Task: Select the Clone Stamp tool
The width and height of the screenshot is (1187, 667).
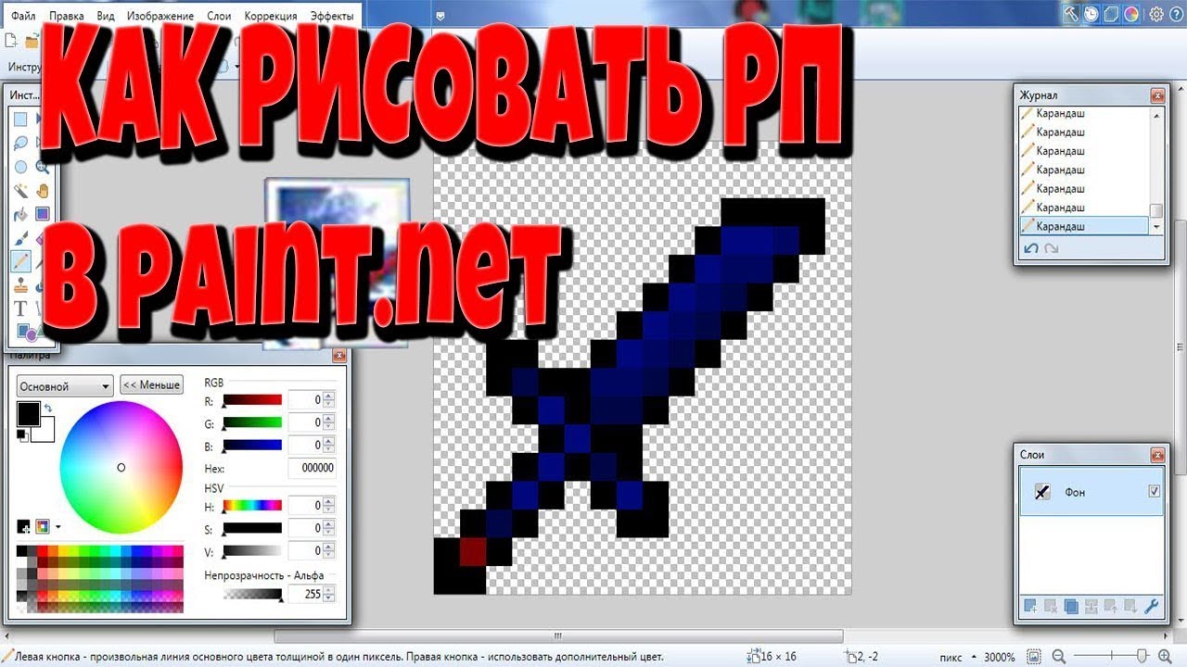Action: pos(20,285)
